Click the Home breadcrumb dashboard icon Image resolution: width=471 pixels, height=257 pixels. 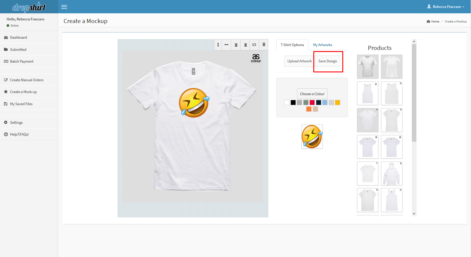pos(428,22)
